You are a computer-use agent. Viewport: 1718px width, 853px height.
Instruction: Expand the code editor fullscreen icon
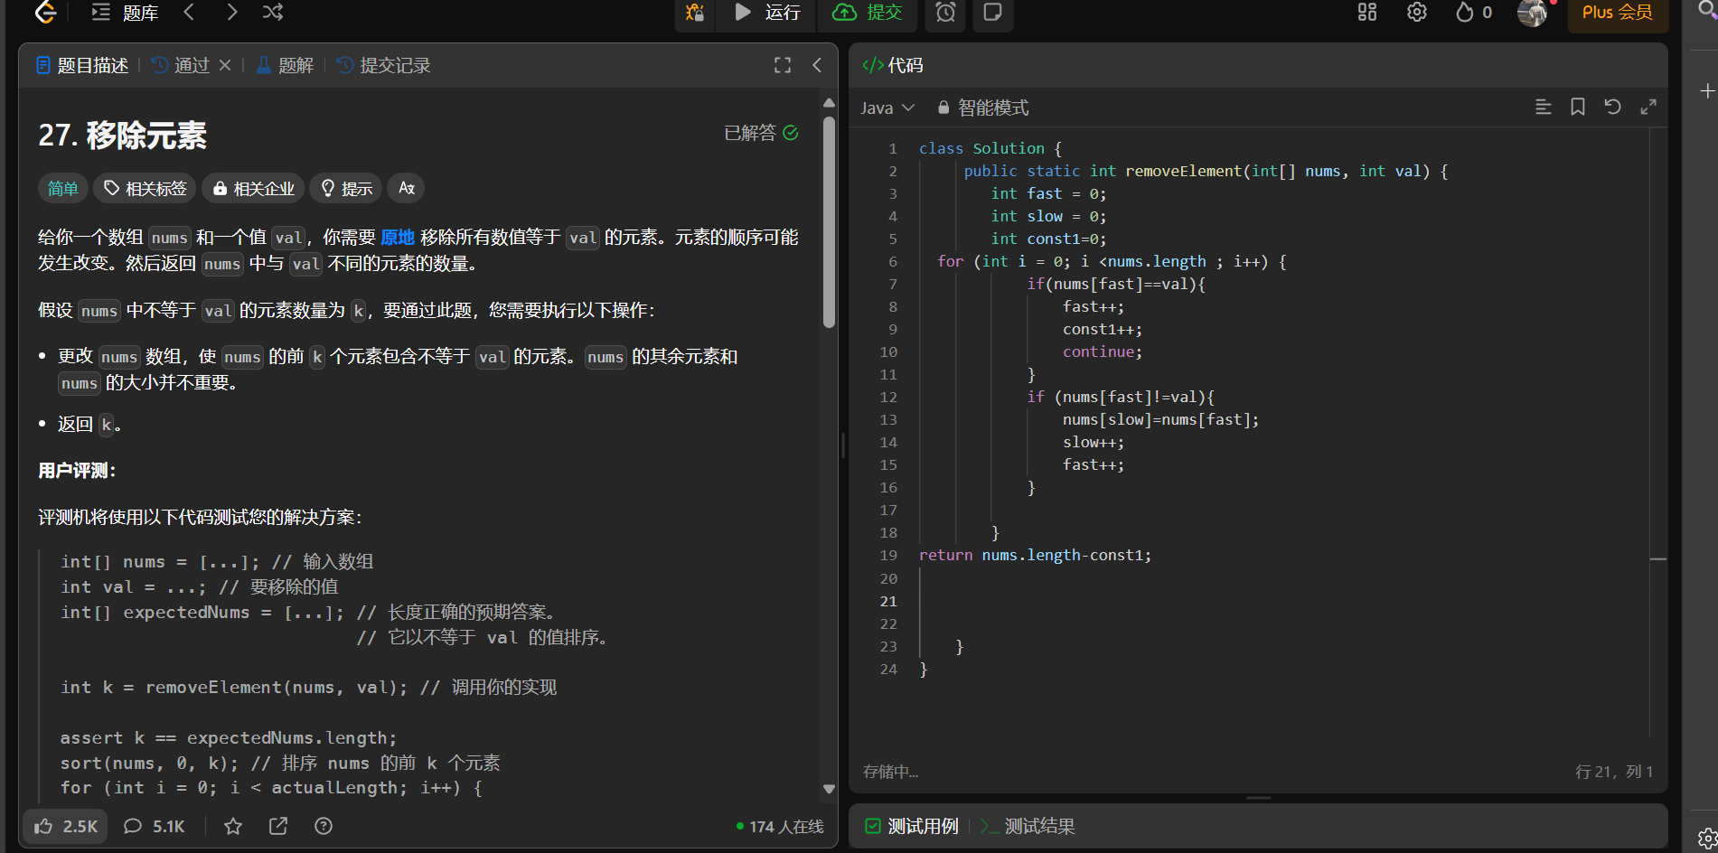pos(1648,107)
